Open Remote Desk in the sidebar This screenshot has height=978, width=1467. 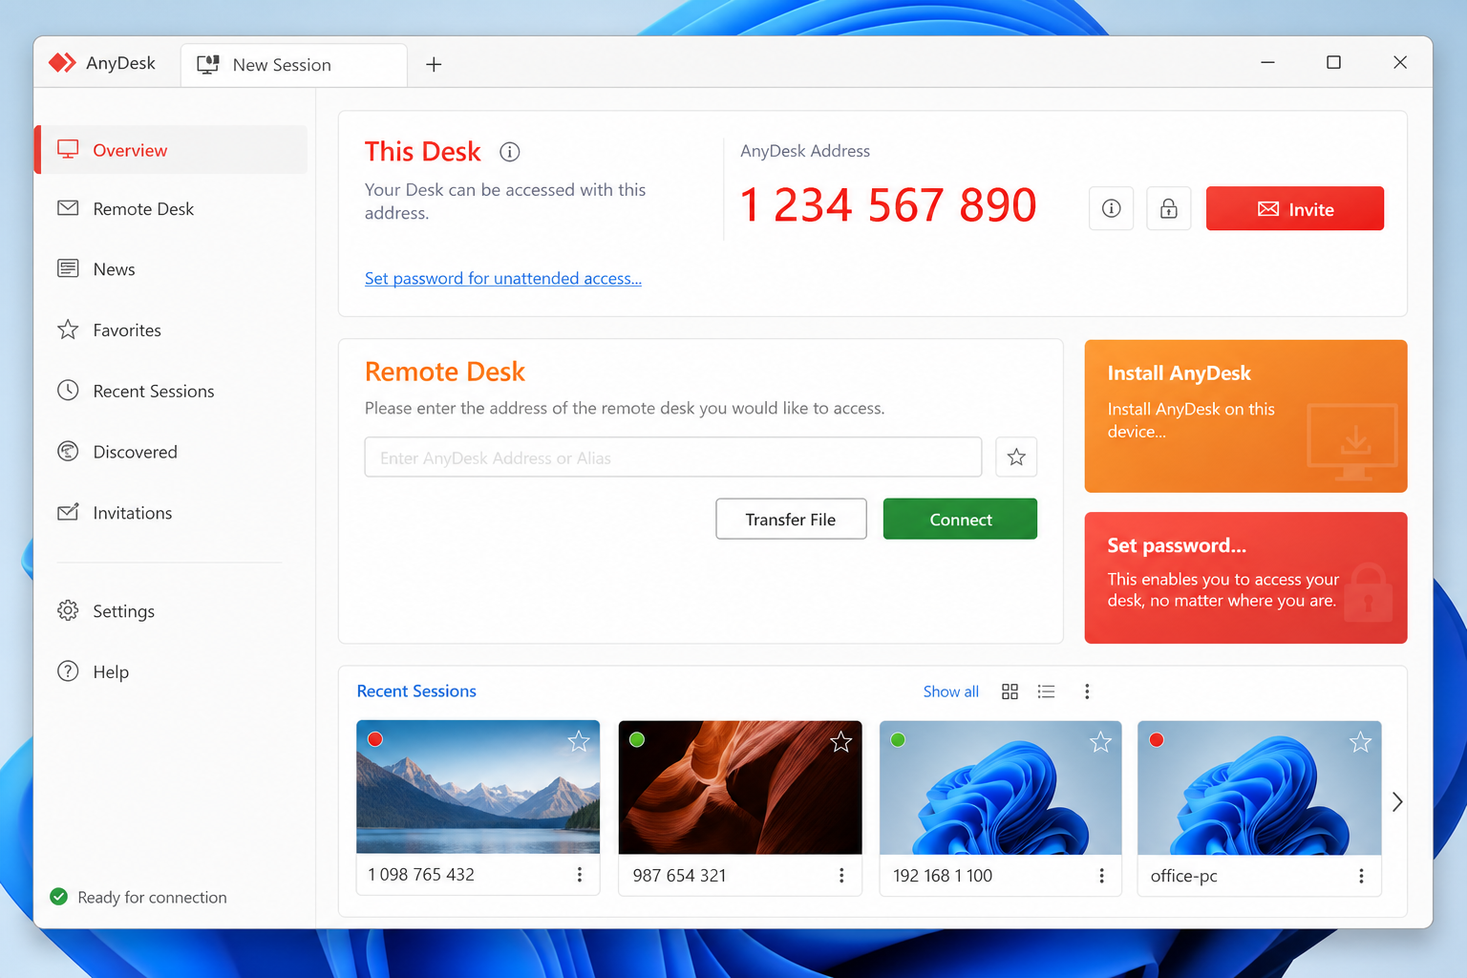click(x=171, y=209)
